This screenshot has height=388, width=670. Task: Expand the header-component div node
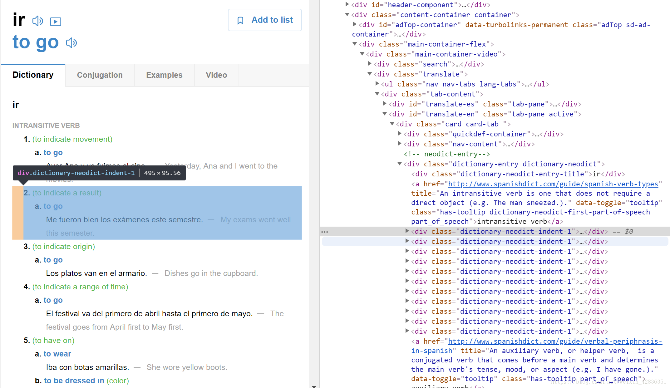click(347, 4)
